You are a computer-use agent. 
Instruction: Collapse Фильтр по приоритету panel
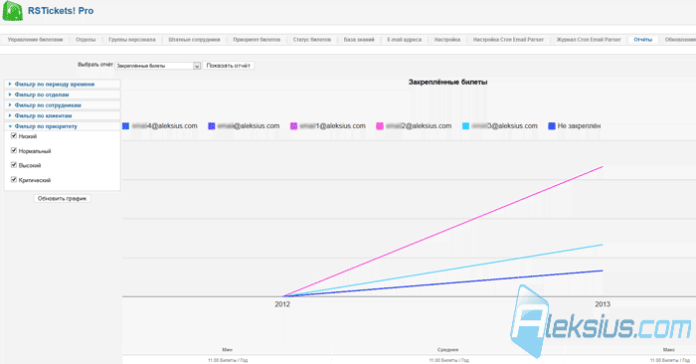(62, 126)
